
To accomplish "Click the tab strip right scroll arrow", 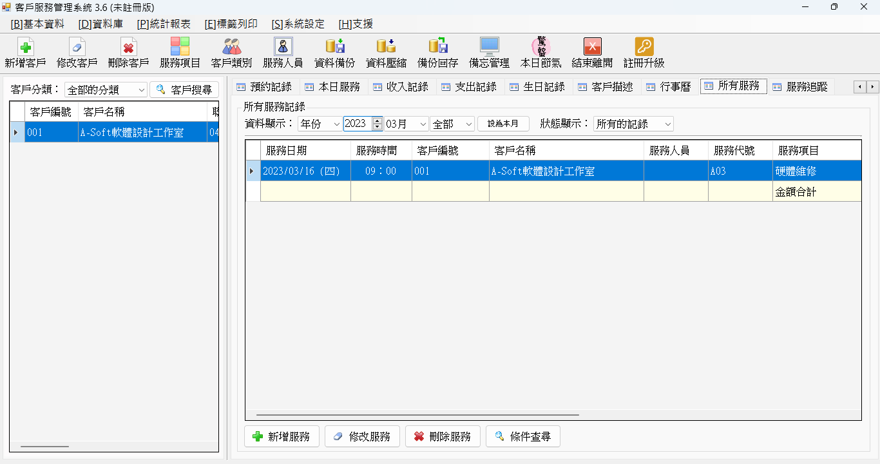I will 873,86.
